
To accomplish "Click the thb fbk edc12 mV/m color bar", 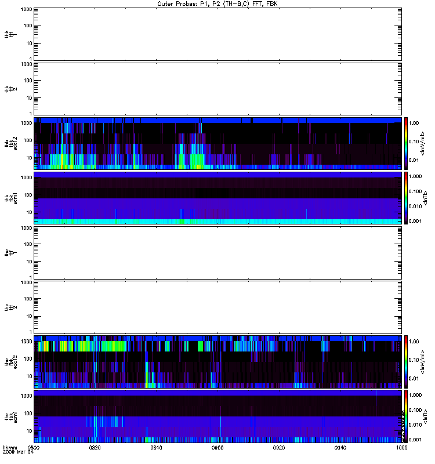I will coord(406,143).
